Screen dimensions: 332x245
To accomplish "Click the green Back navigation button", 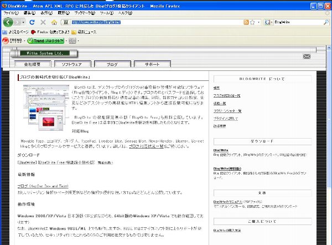I will 8,22.
